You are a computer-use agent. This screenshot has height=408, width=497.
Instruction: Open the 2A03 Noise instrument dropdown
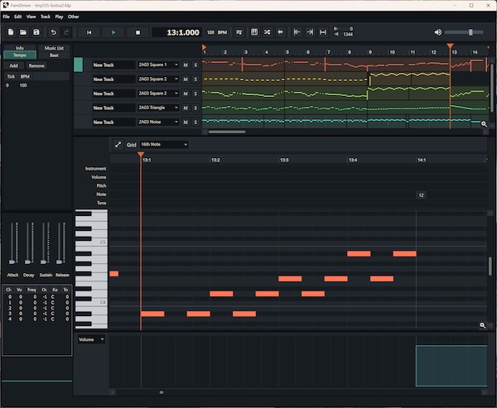158,122
